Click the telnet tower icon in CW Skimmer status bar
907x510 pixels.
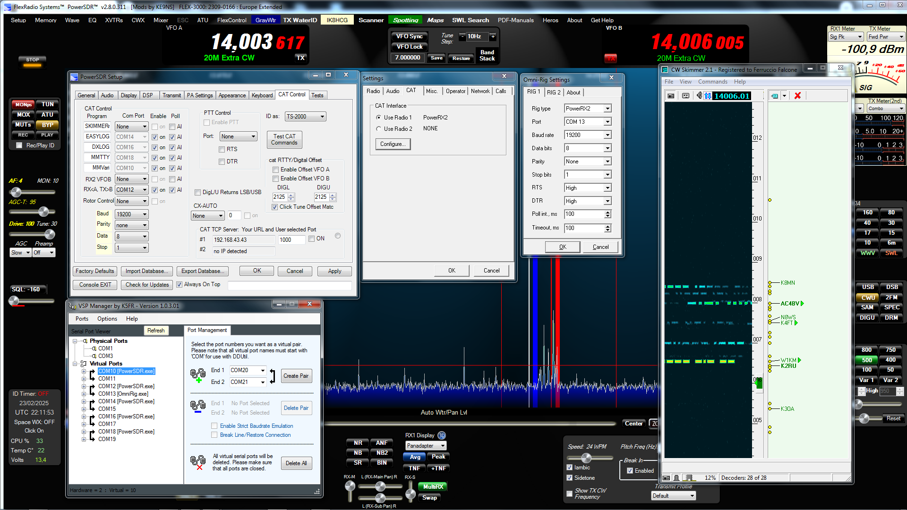[676, 478]
